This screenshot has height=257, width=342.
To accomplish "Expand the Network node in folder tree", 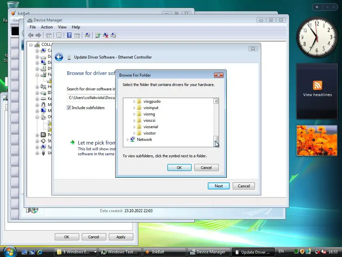I will coord(128,140).
